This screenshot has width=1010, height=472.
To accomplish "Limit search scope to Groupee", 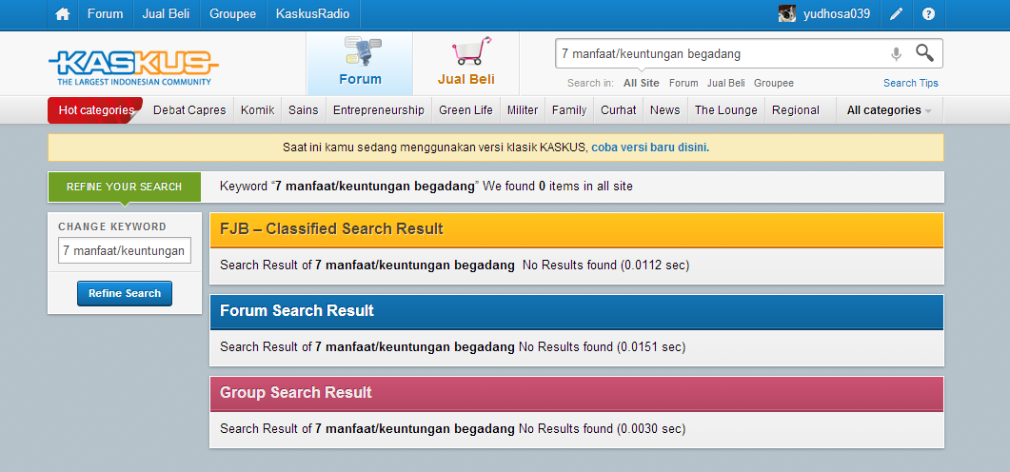I will pyautogui.click(x=774, y=83).
